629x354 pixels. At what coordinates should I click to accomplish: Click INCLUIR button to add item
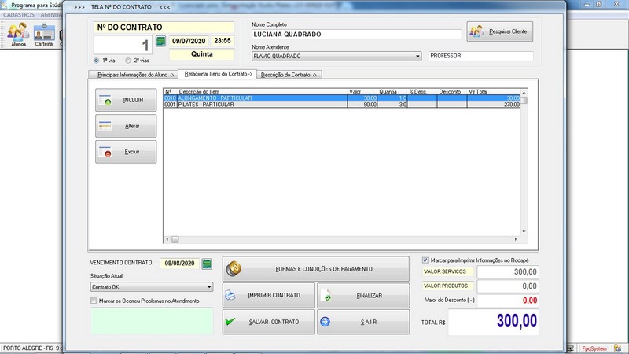(126, 100)
